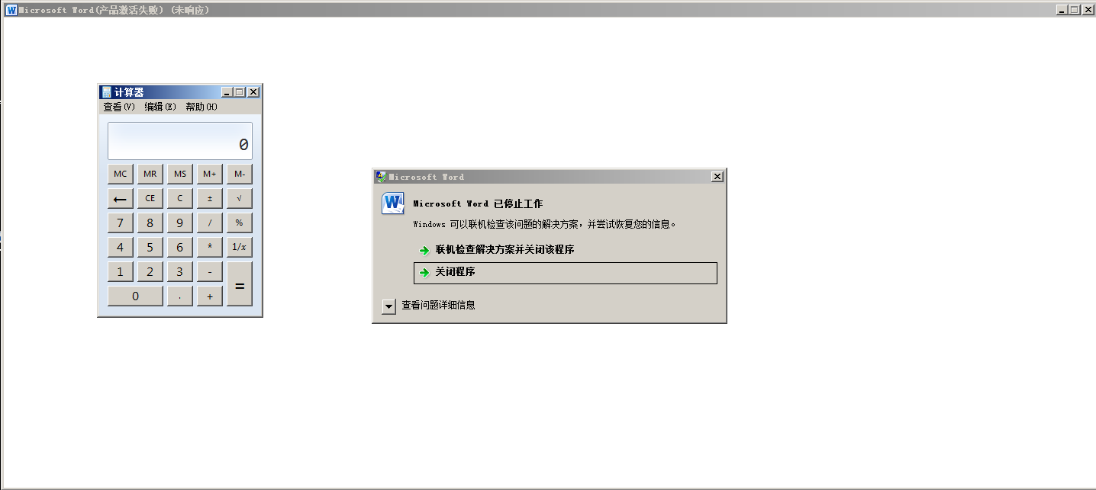Click the Word icon in the title bar
Image resolution: width=1096 pixels, height=490 pixels.
coord(11,10)
